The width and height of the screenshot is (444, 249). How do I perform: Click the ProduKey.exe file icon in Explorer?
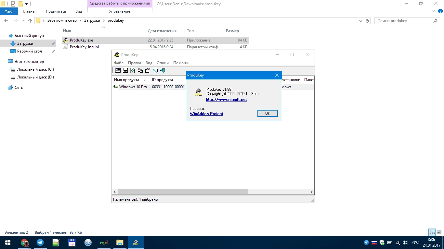point(66,40)
